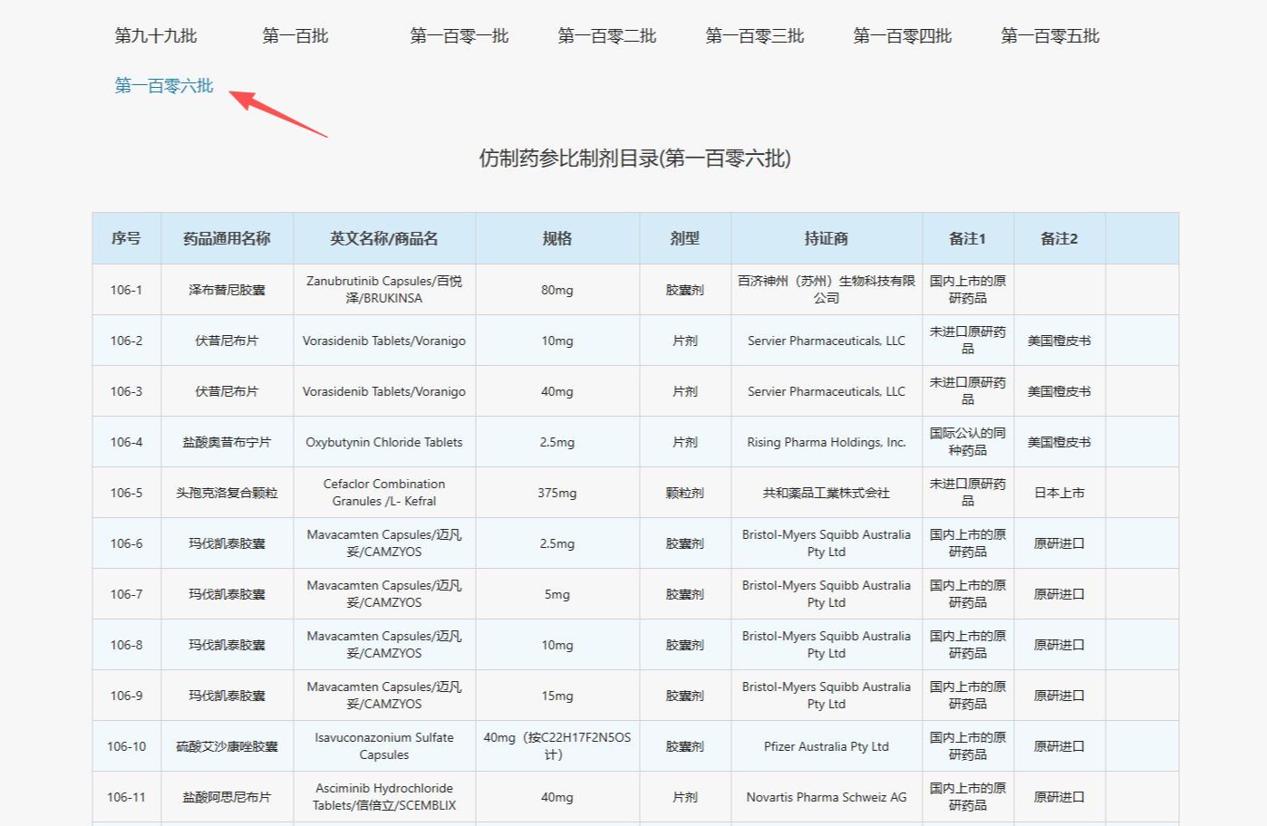The width and height of the screenshot is (1267, 826).
Task: Click the 15mg specification cell
Action: [557, 696]
